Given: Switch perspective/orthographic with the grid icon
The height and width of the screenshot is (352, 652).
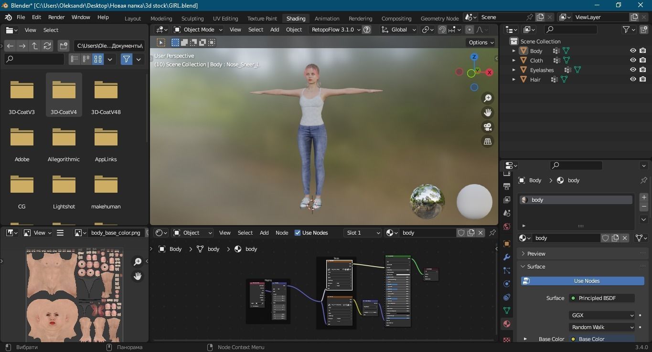Looking at the screenshot, I should tap(488, 141).
